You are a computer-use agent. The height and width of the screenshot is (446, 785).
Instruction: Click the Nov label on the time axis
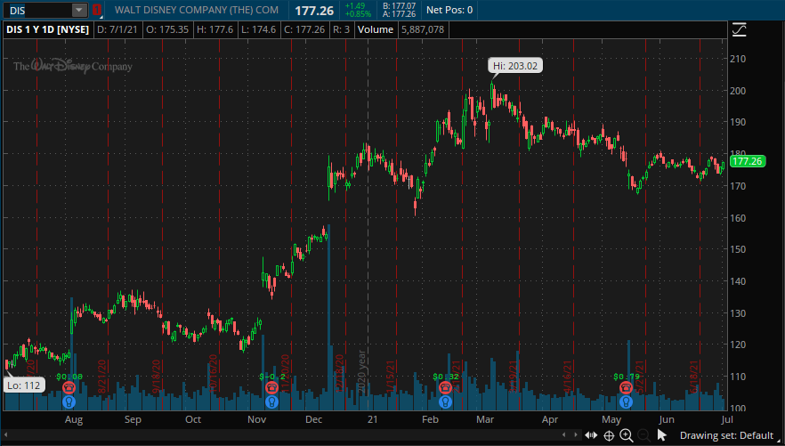click(x=257, y=419)
